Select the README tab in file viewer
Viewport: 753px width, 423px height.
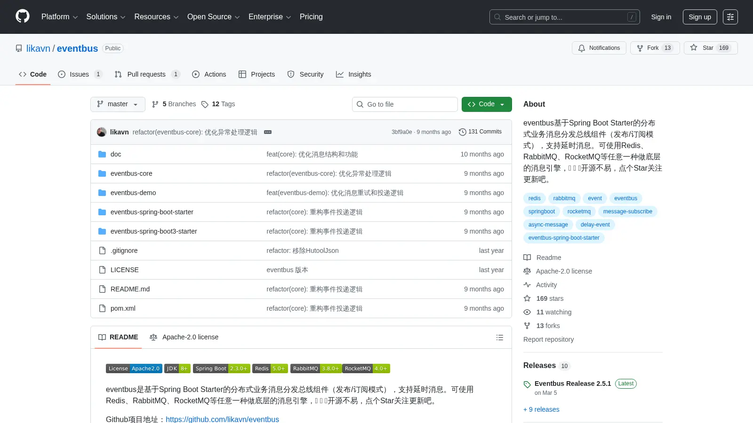(118, 337)
